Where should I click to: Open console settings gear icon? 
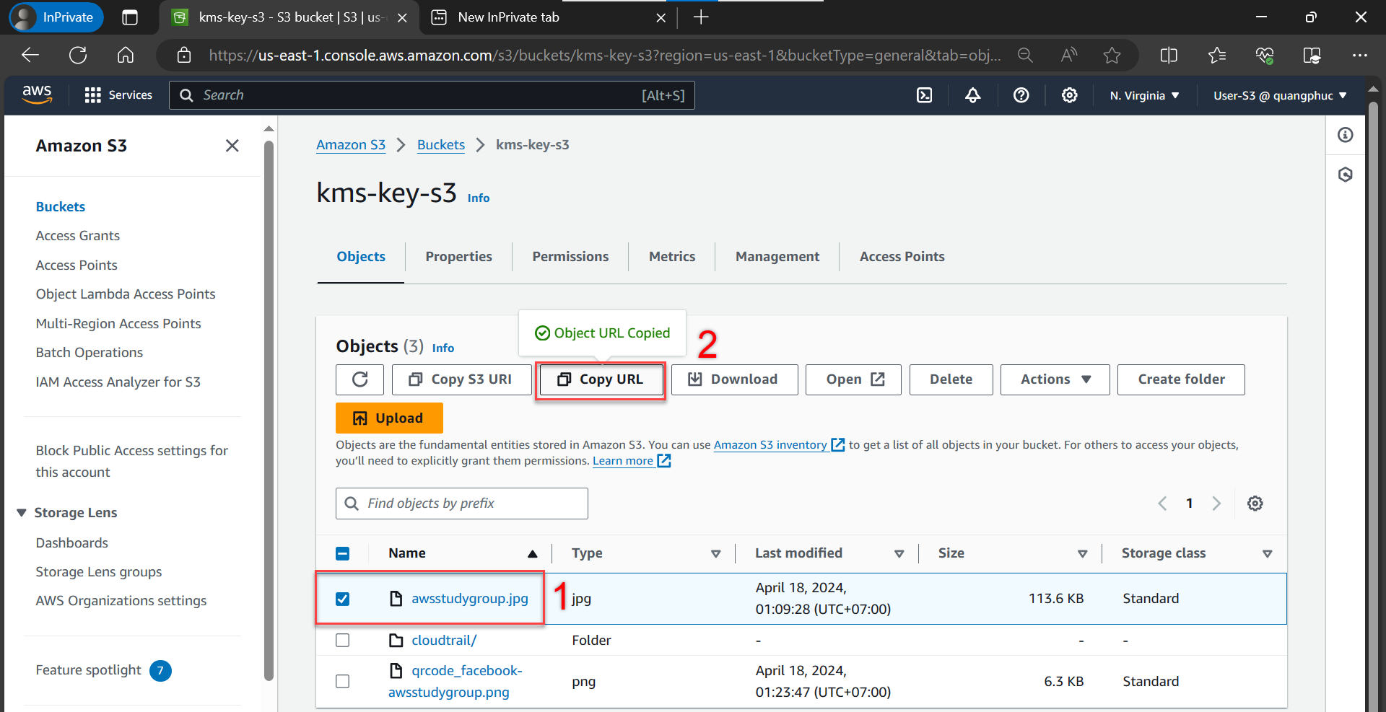point(1069,95)
